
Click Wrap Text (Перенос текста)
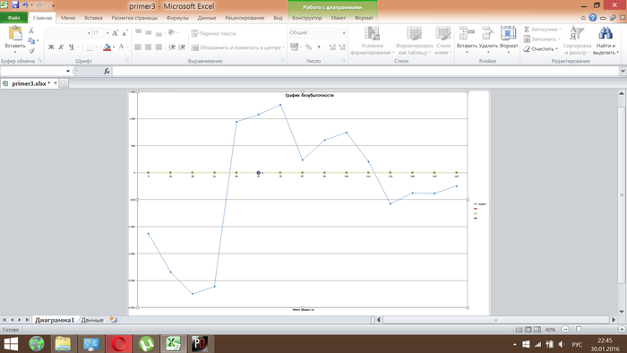point(213,33)
